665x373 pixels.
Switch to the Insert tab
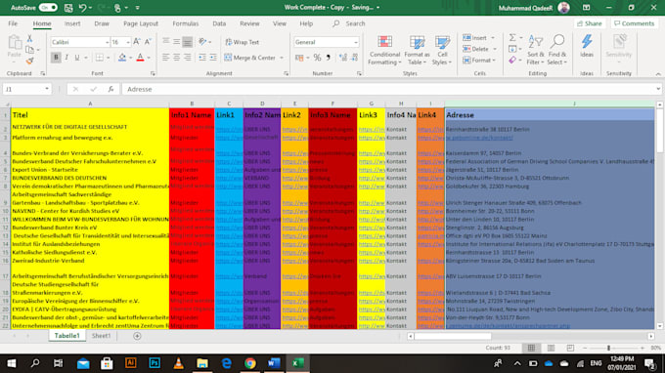(72, 23)
